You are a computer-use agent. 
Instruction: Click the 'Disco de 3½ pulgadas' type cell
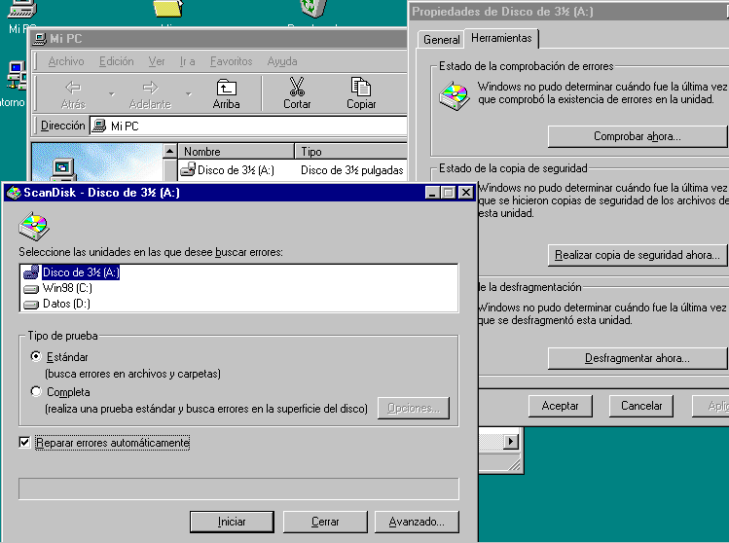[352, 170]
